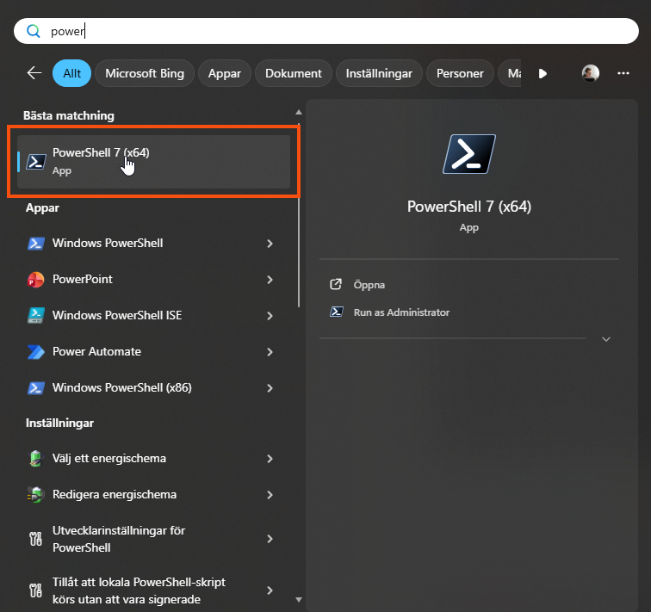
Task: Launch PowerPoint from search results
Action: pos(83,280)
